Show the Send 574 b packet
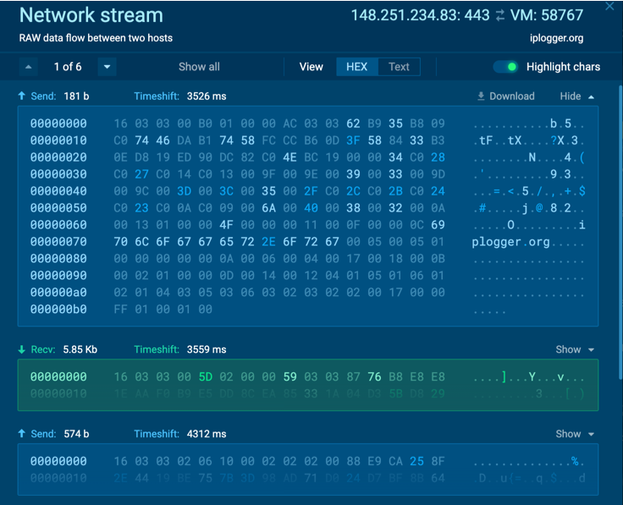Viewport: 623px width, 505px height. coord(575,434)
